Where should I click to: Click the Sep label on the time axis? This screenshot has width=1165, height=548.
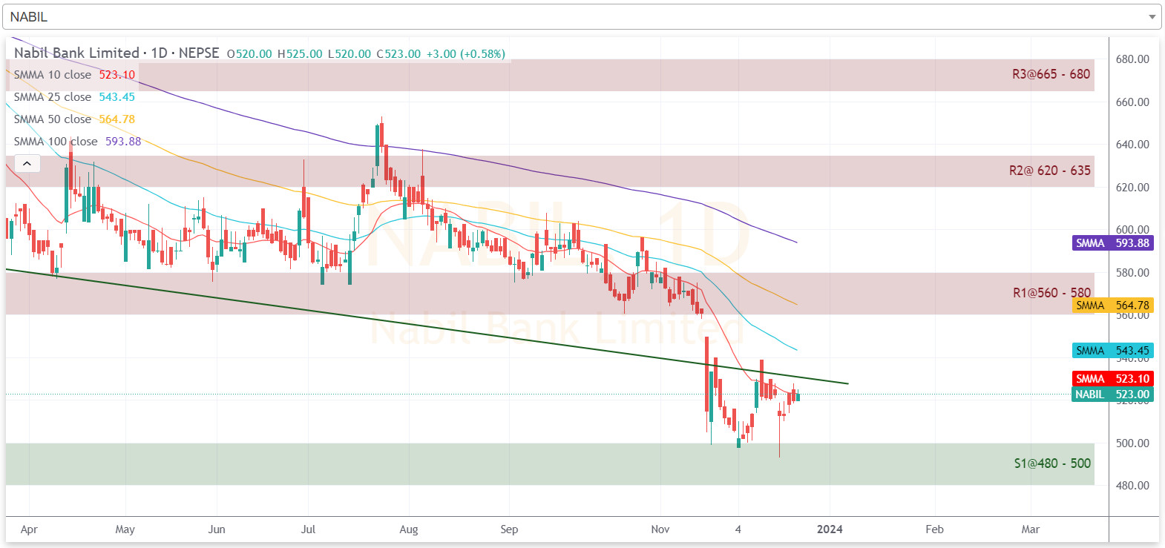click(x=509, y=529)
